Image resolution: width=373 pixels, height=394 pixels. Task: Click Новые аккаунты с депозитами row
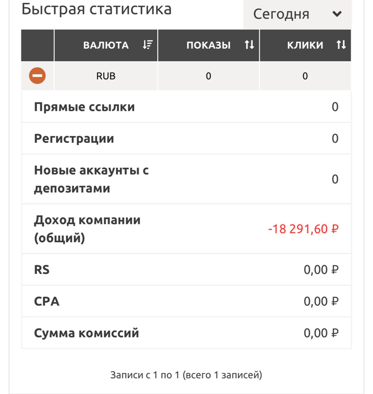(186, 179)
